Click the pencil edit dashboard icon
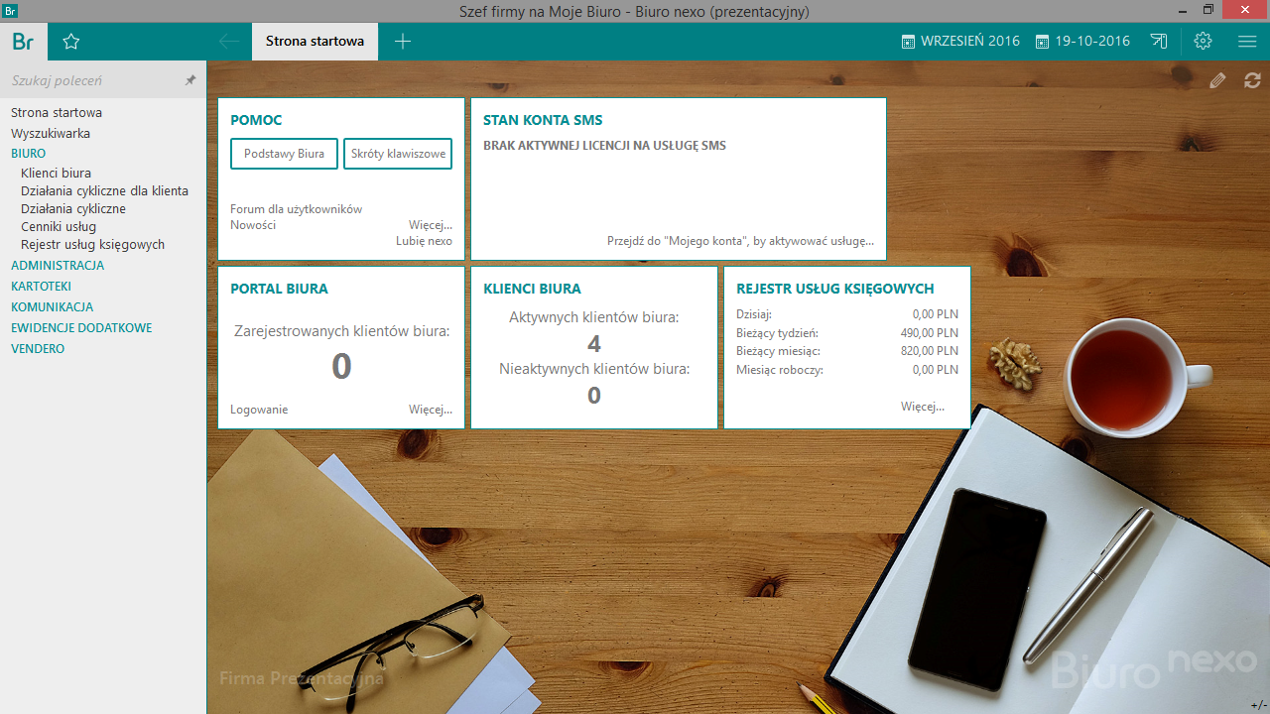The height and width of the screenshot is (714, 1270). pyautogui.click(x=1217, y=80)
